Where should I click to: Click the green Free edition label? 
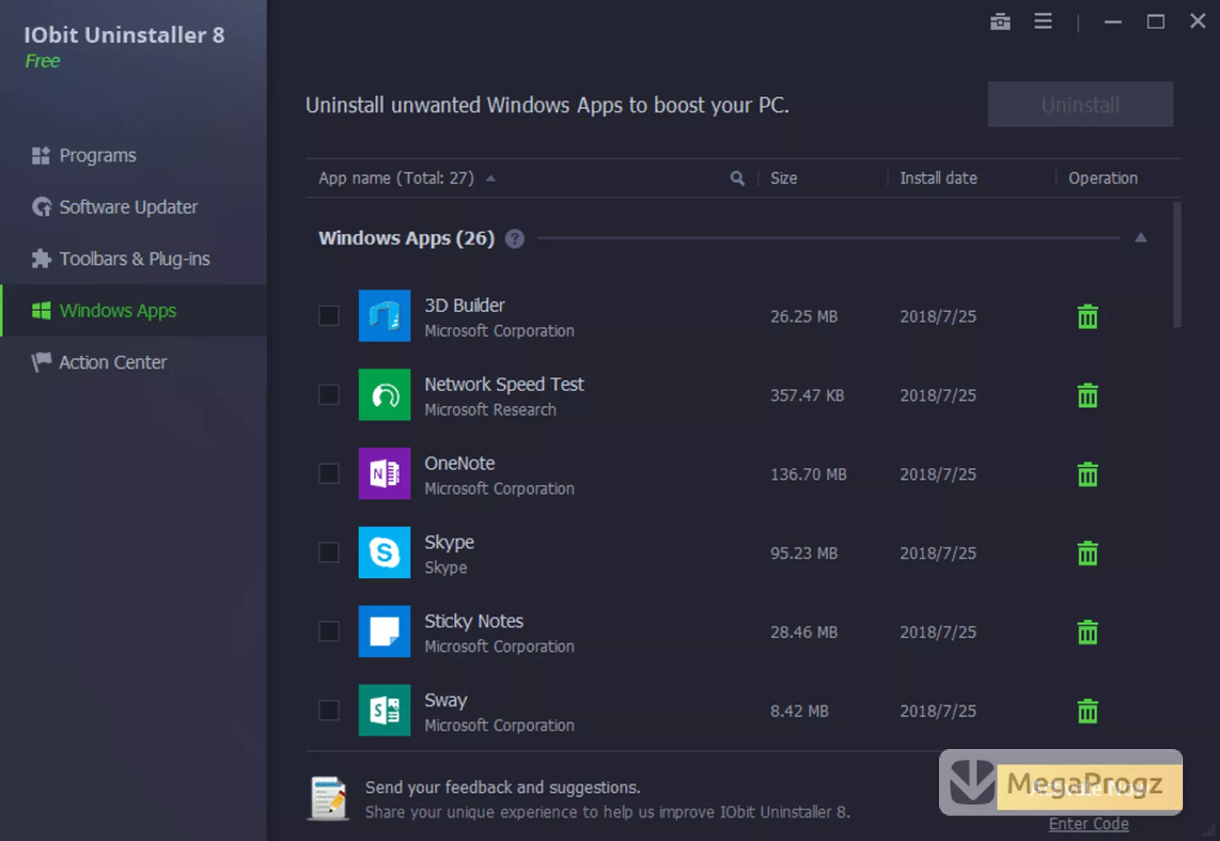pyautogui.click(x=42, y=61)
